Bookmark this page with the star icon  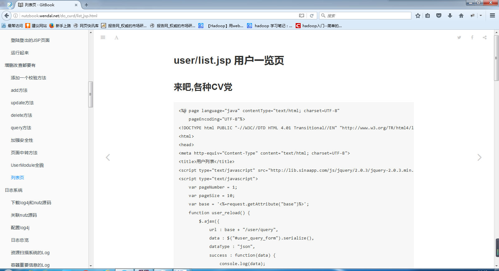418,16
